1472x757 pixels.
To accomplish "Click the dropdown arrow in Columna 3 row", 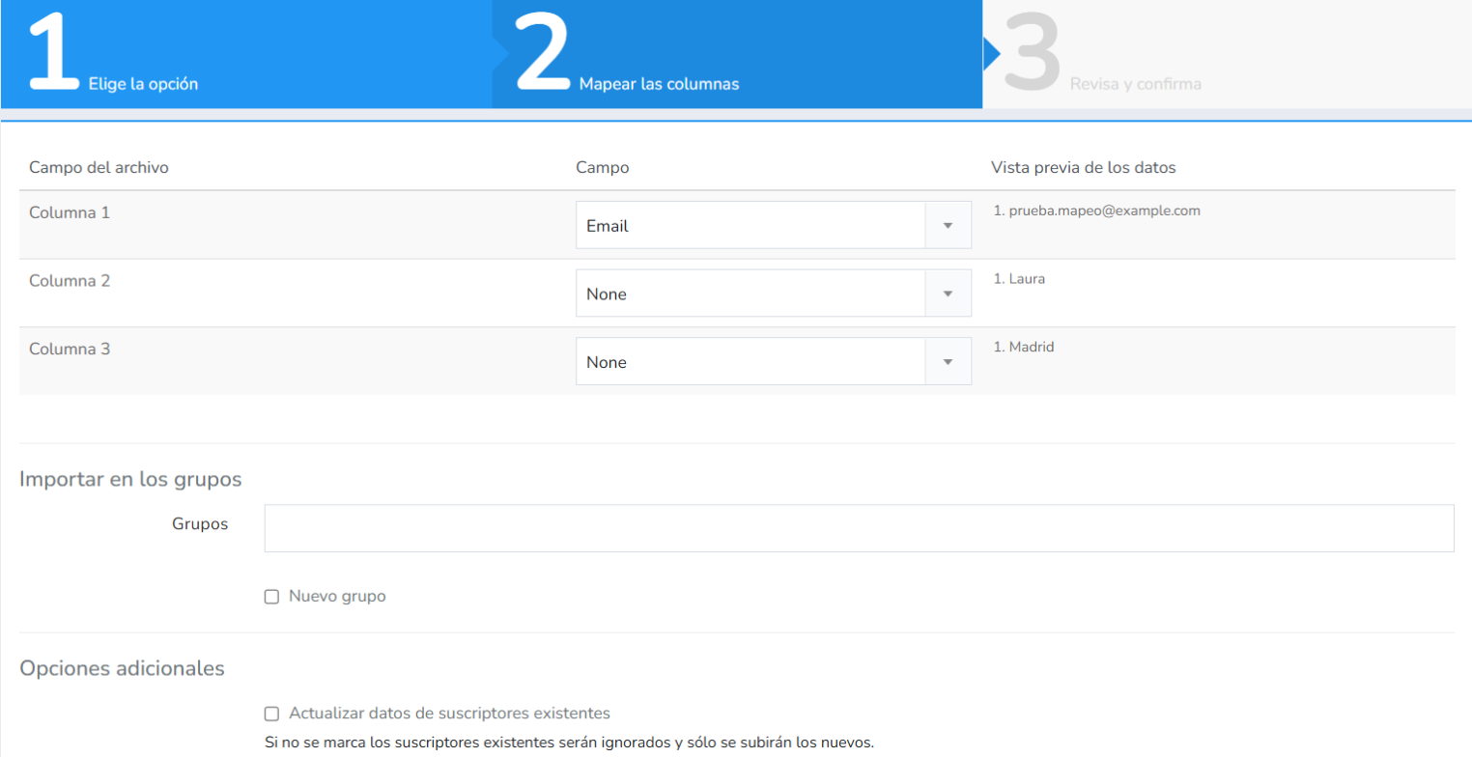I will pyautogui.click(x=948, y=362).
